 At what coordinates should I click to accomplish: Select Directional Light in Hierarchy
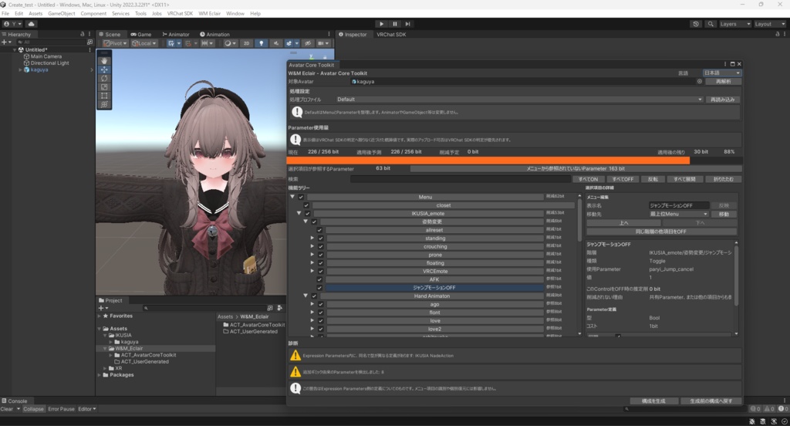point(49,63)
